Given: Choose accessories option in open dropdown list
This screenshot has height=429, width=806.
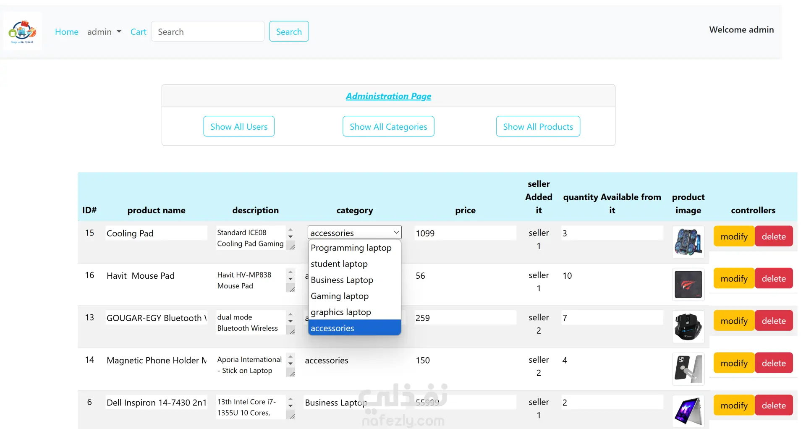Looking at the screenshot, I should pyautogui.click(x=355, y=328).
